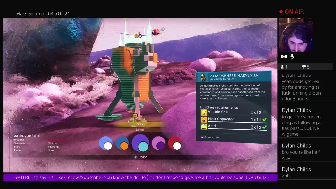
Task: Click the X Color confirm prompt
Action: 140,157
